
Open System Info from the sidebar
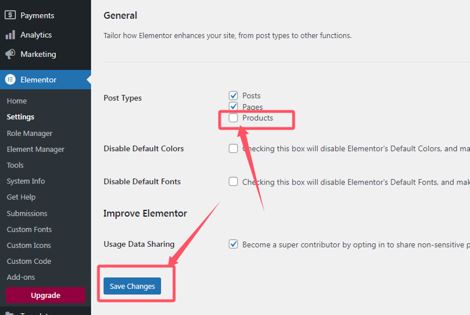(26, 181)
